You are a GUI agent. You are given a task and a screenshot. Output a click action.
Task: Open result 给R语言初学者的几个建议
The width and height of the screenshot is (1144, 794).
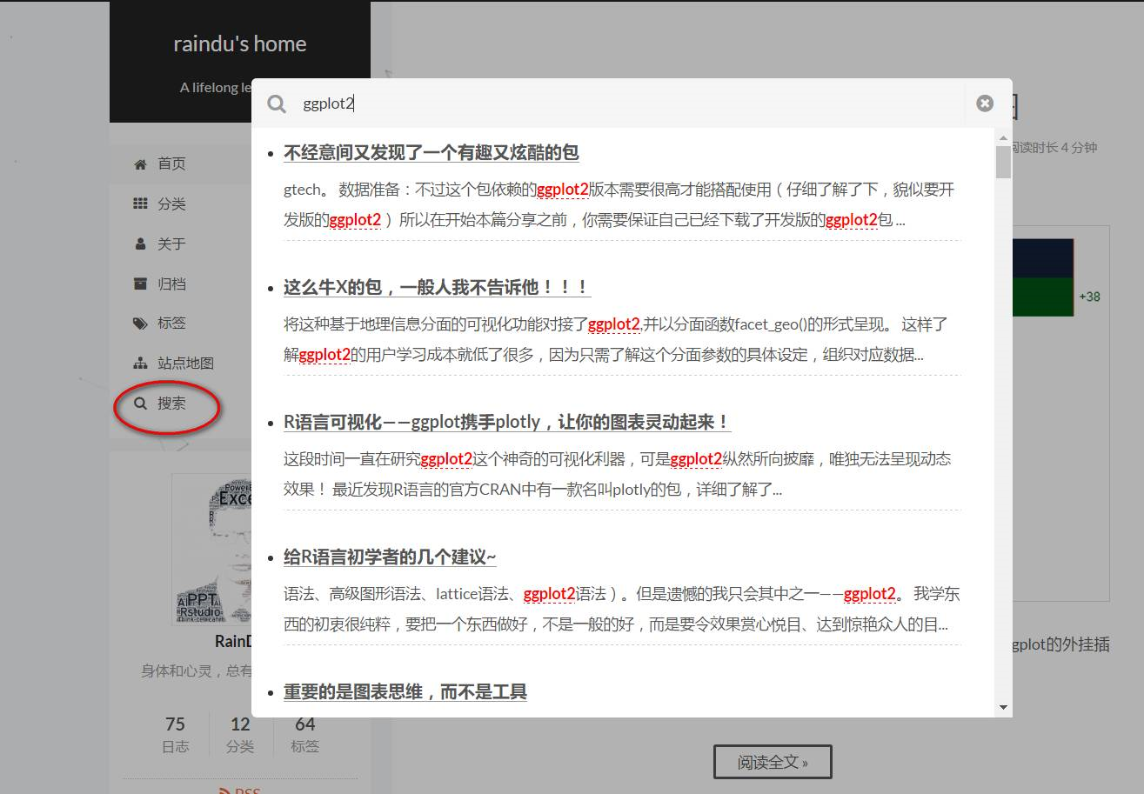click(388, 557)
